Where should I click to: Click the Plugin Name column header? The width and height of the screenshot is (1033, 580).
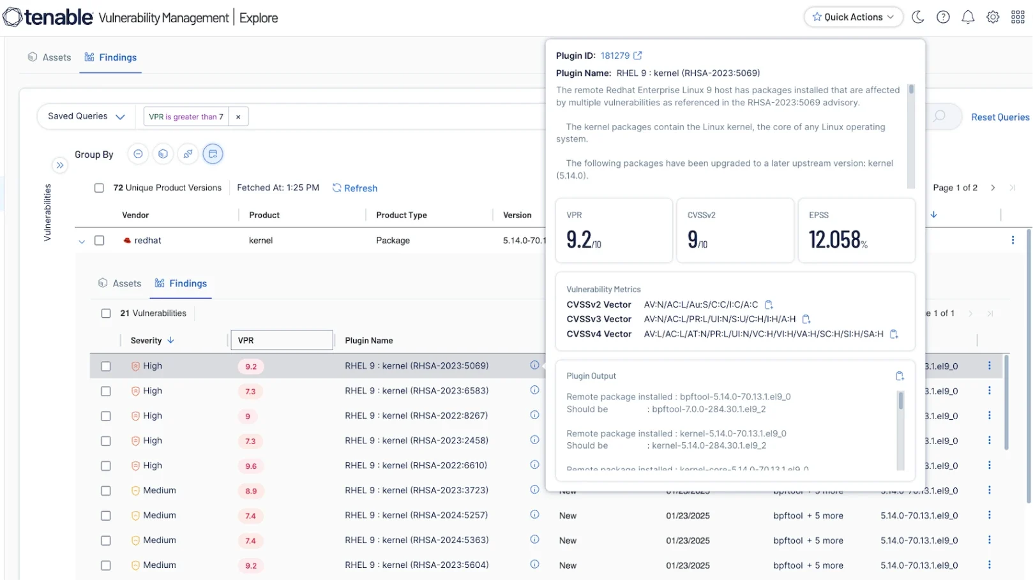[369, 341]
